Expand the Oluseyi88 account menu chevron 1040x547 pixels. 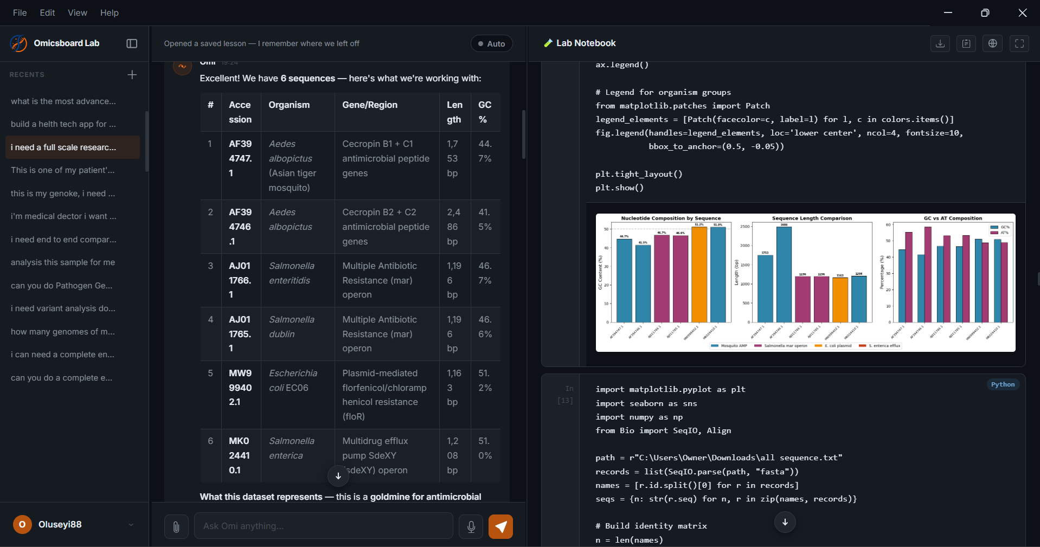[x=131, y=525]
